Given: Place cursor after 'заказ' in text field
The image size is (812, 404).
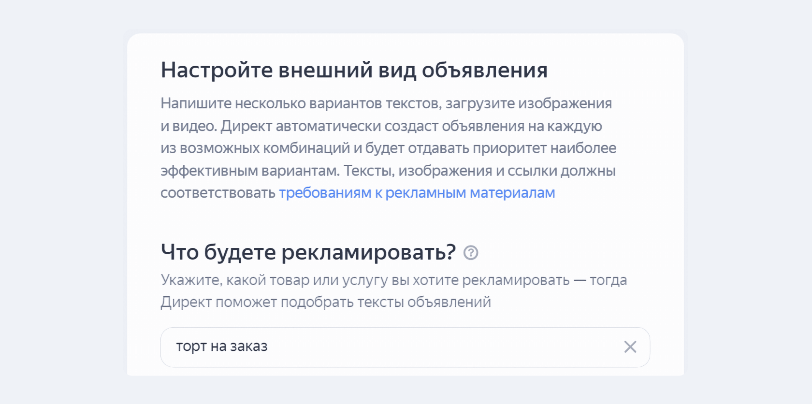Looking at the screenshot, I should point(269,347).
